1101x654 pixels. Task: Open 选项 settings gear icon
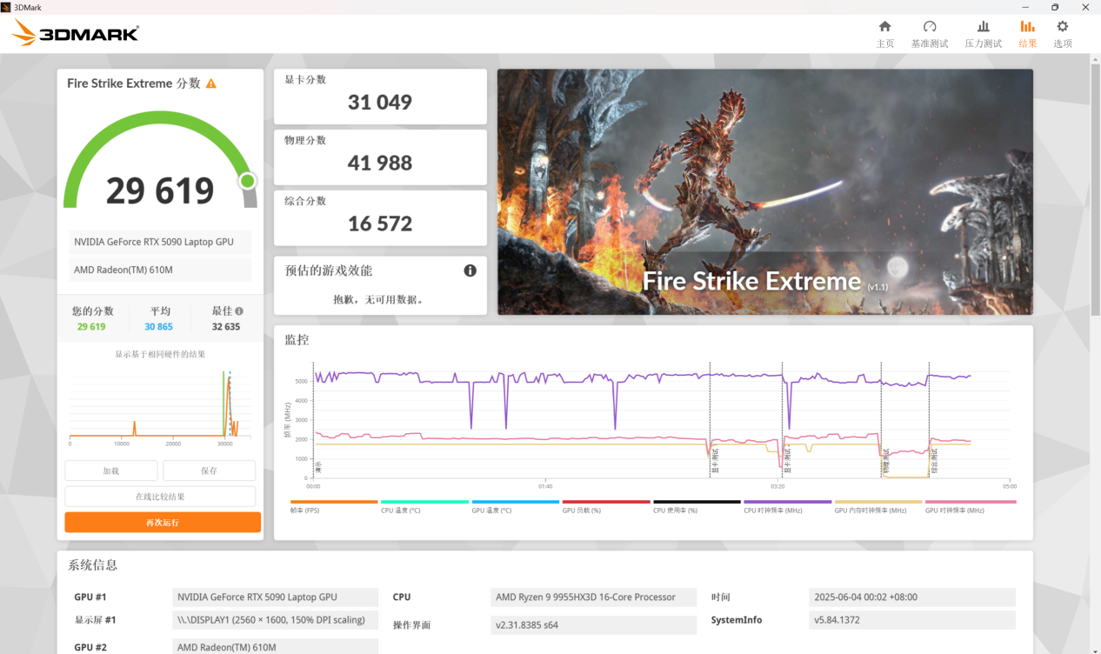click(x=1062, y=34)
